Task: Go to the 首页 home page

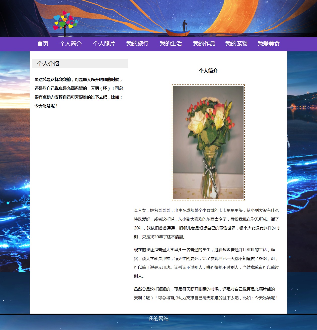Action: (x=43, y=44)
